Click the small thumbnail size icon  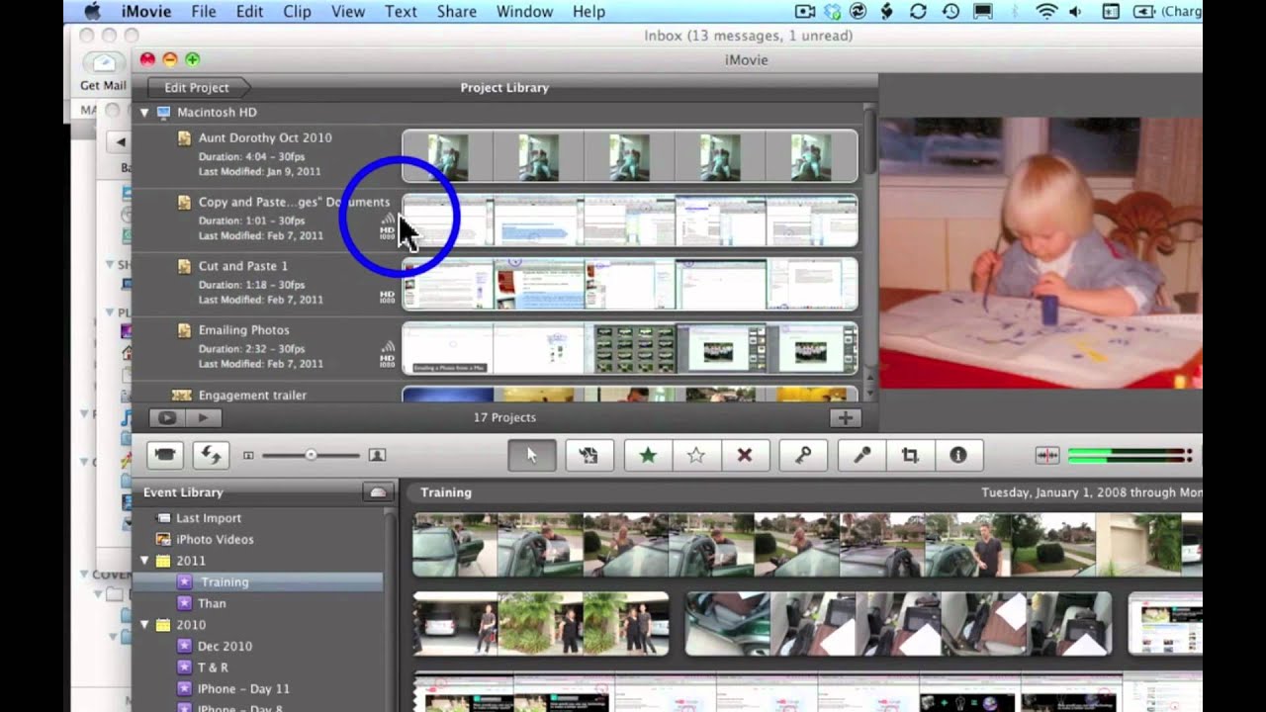248,455
